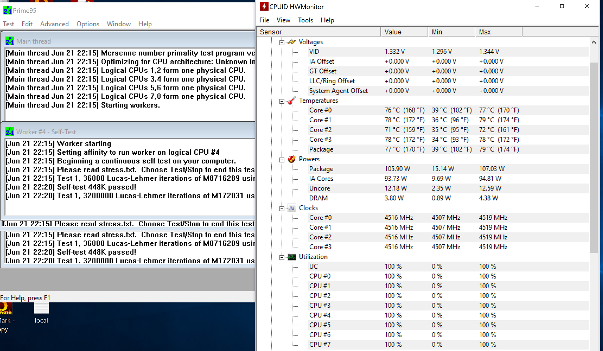Viewport: 603px width, 351px height.
Task: Select the IA Offset row
Action: (448, 61)
